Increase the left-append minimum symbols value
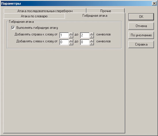Screen dimensions: 158x136 [71, 41]
